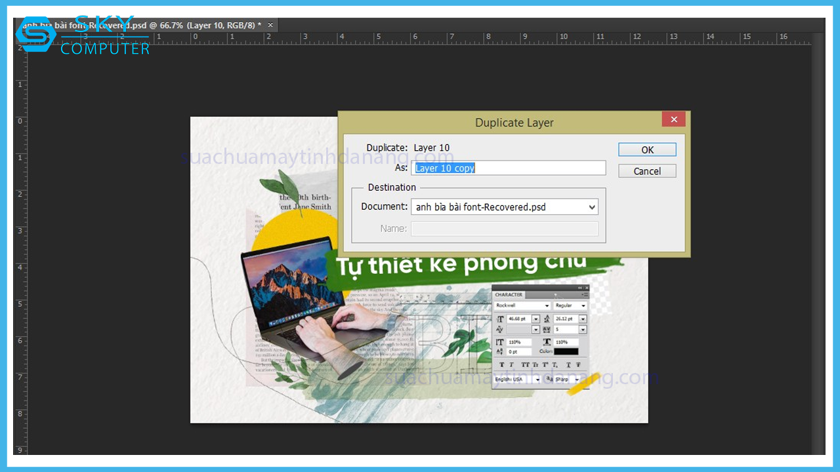The height and width of the screenshot is (472, 840).
Task: Click the leading icon beside 26.12 pt
Action: [547, 319]
